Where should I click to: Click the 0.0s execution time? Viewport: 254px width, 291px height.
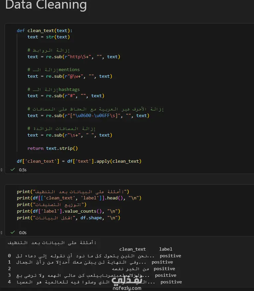[x=22, y=232]
